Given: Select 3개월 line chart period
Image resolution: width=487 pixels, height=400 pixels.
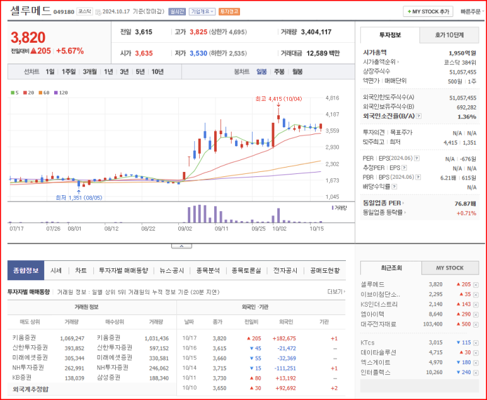Looking at the screenshot, I should pyautogui.click(x=89, y=72).
